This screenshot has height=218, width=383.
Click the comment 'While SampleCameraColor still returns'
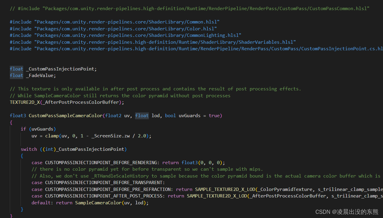tap(120, 96)
